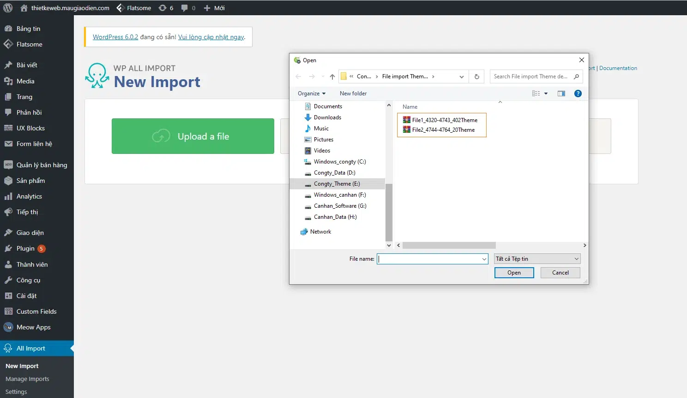Screen dimensions: 687x398
Task: Open Flatsome menu in admin bar
Action: pos(134,8)
